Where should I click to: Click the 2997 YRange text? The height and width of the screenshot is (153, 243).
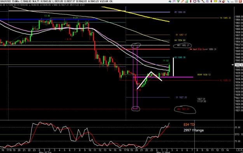coord(194,130)
